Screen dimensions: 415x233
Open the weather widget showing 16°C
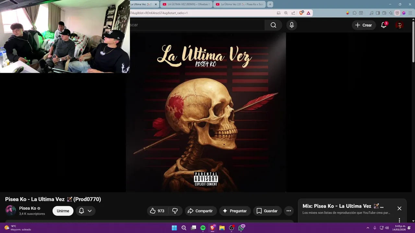click(x=18, y=228)
